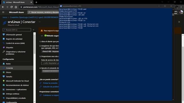The width and height of the screenshot is (184, 103).
Task: Click the PowerShell terminal window icon
Action: click(x=61, y=6)
